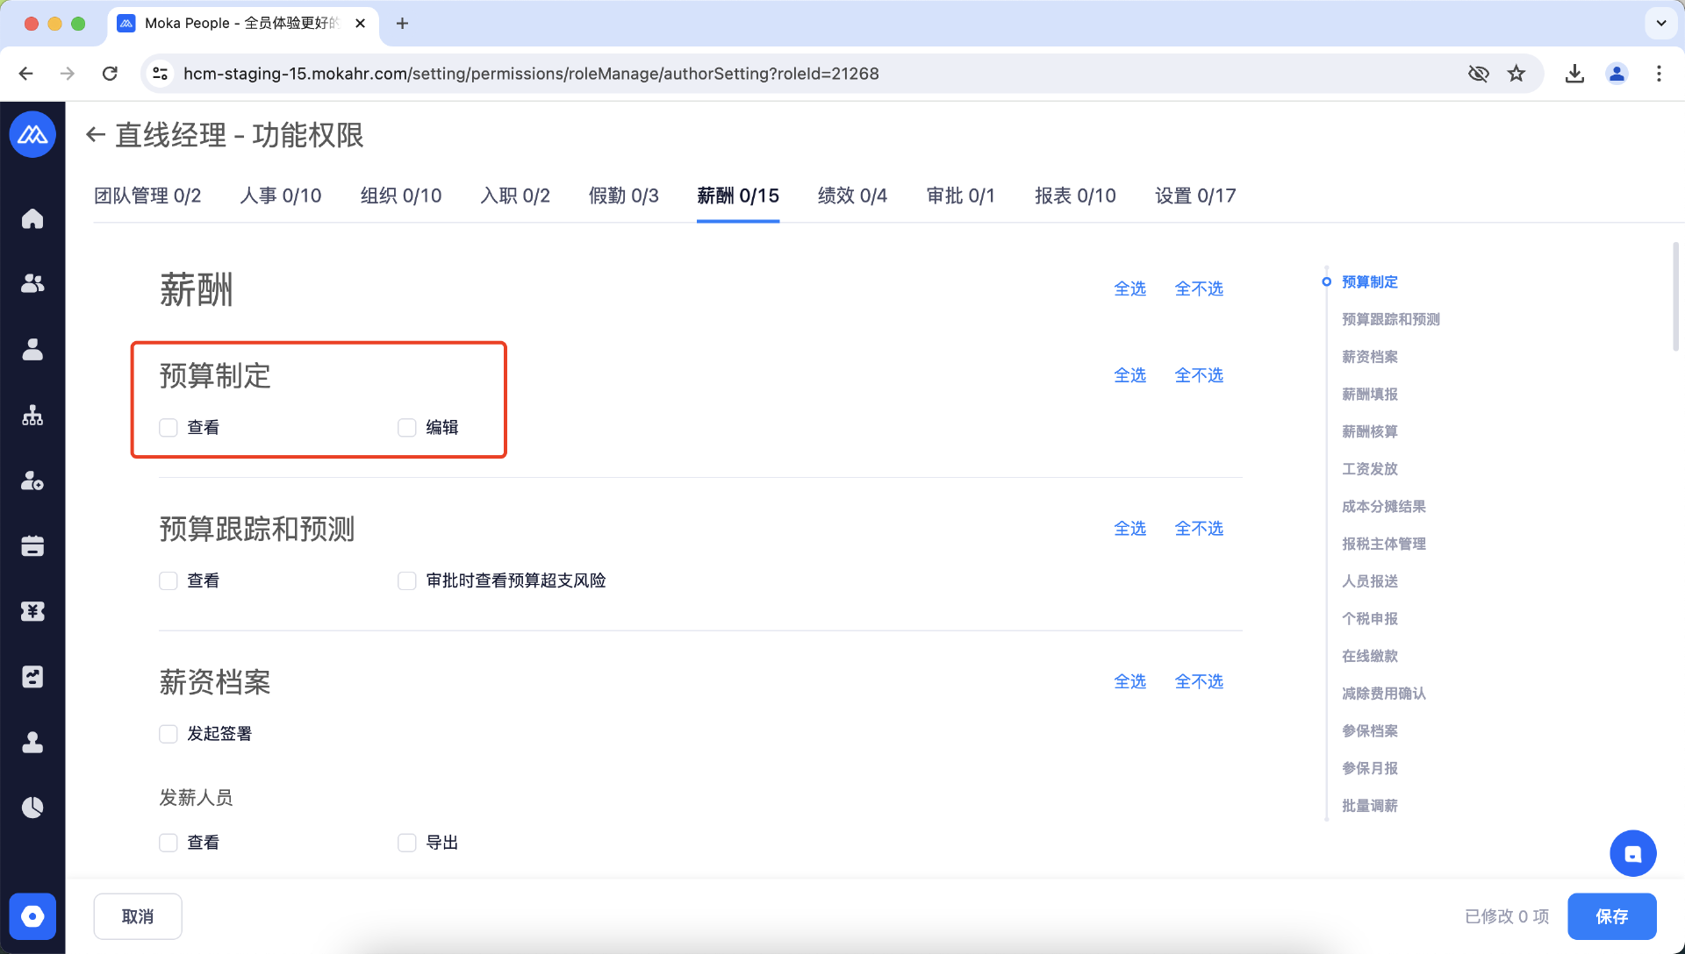Click 全不选 for 预算制定 section

click(x=1199, y=375)
